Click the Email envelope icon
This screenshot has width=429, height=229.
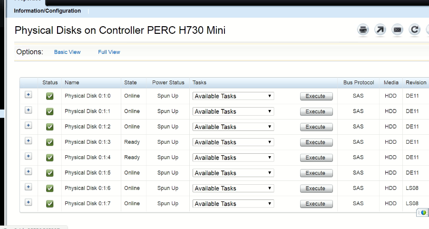point(398,30)
